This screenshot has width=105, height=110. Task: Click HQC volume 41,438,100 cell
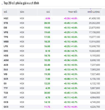click(94, 18)
